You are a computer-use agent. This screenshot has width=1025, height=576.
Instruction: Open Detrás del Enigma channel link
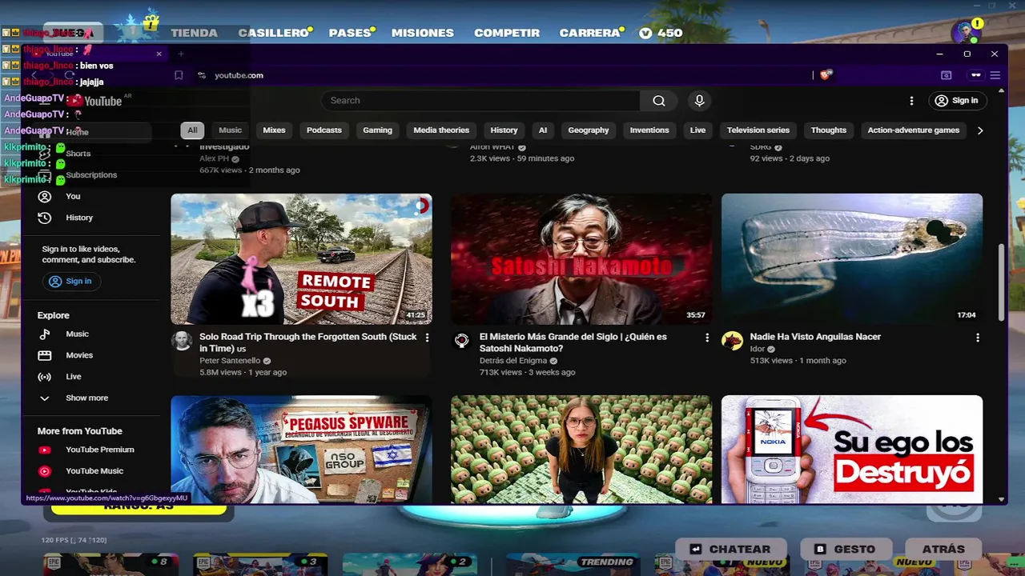(x=513, y=361)
